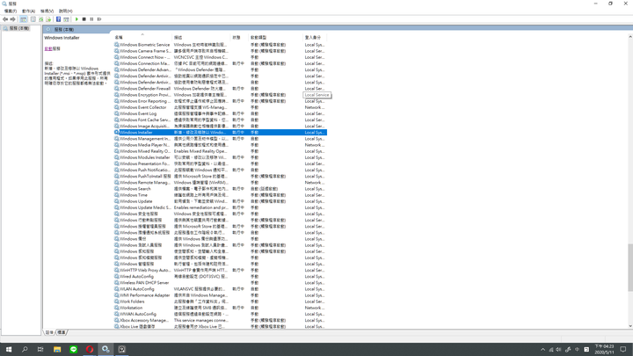Viewport: 633px width, 356px height.
Task: Select Windows Event Log service
Action: click(220, 113)
